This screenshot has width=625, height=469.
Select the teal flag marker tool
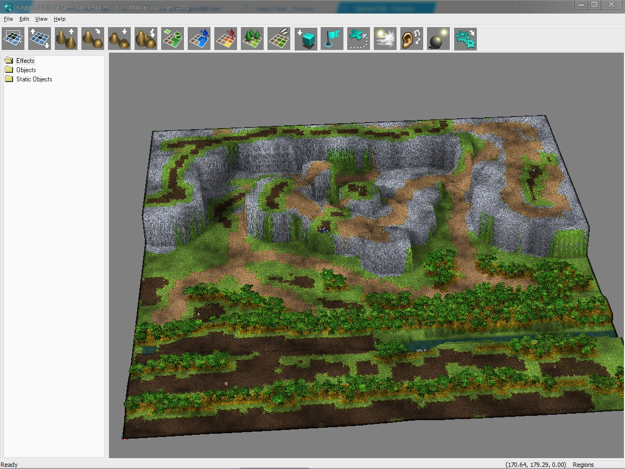(332, 39)
